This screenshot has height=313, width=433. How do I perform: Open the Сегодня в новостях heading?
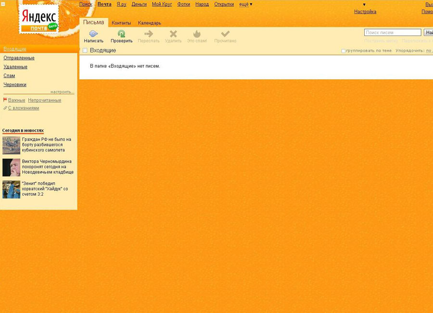coord(23,130)
